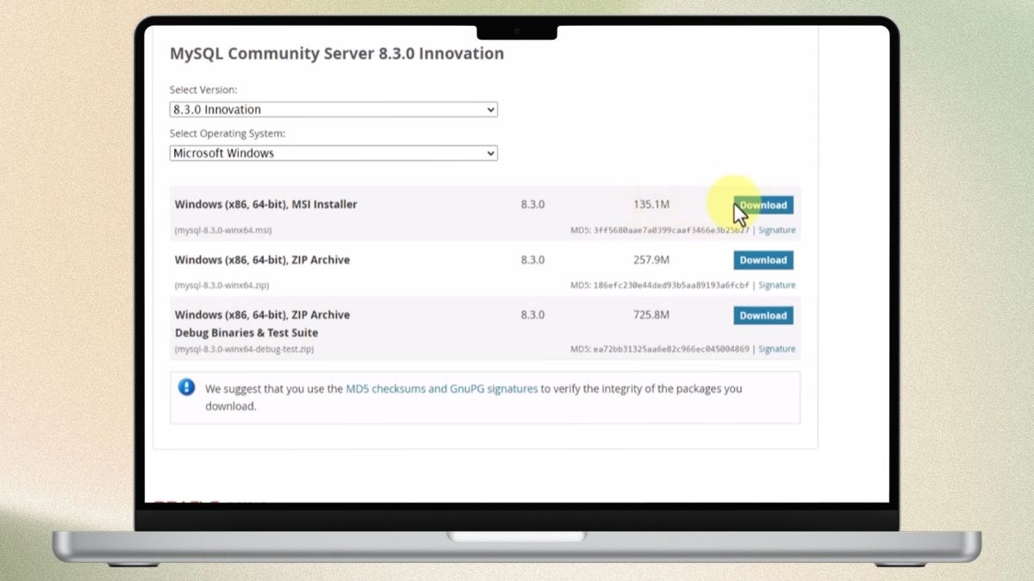Open the Select Version dropdown
The height and width of the screenshot is (581, 1034).
click(x=333, y=109)
